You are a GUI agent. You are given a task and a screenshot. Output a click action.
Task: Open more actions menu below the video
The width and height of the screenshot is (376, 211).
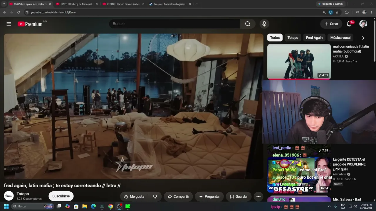(258, 197)
